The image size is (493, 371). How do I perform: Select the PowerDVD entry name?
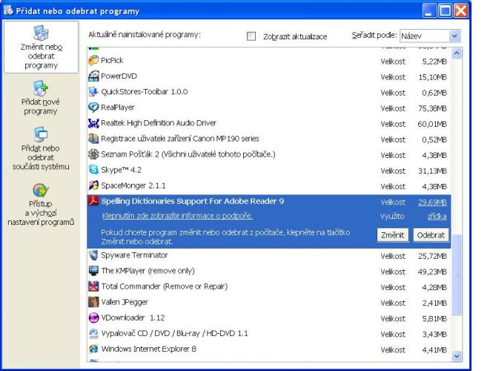tap(119, 76)
